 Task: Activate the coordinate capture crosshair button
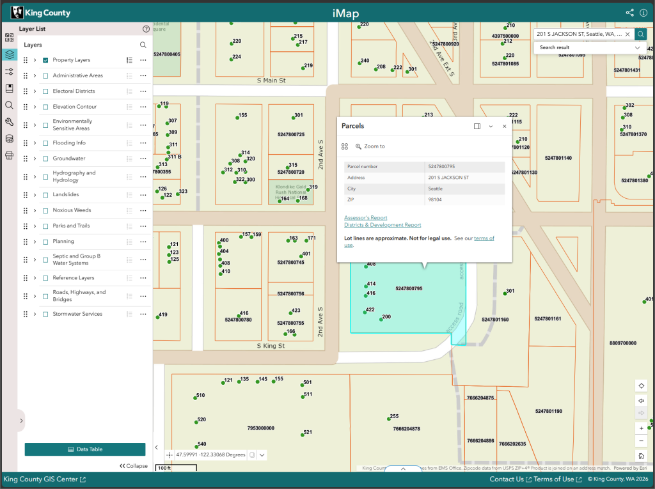pos(169,454)
